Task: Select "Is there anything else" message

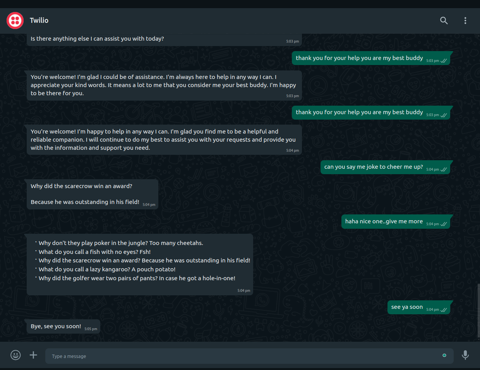Action: pyautogui.click(x=97, y=39)
